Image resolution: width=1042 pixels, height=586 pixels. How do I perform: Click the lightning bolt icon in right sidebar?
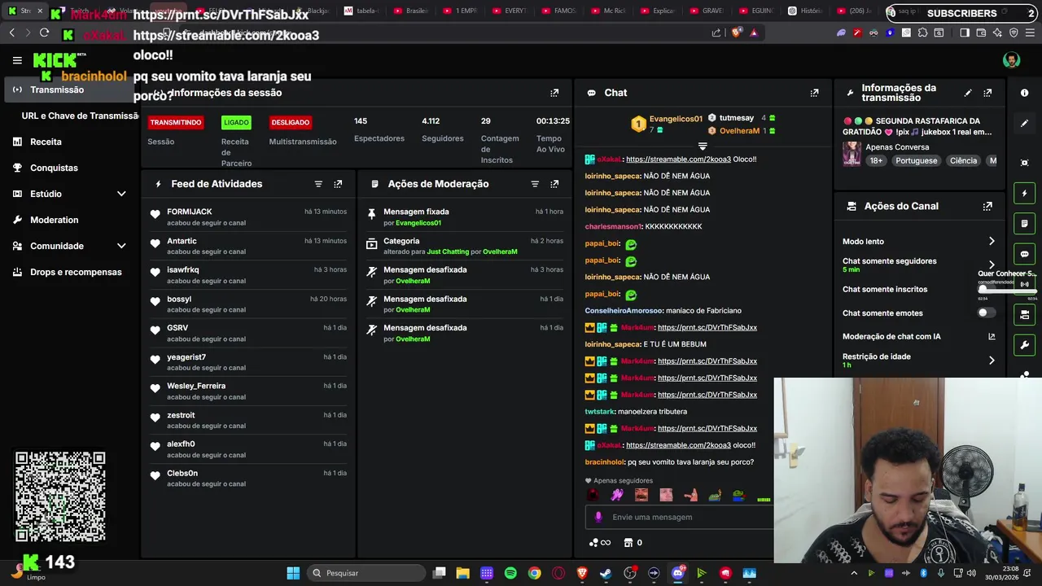1025,193
